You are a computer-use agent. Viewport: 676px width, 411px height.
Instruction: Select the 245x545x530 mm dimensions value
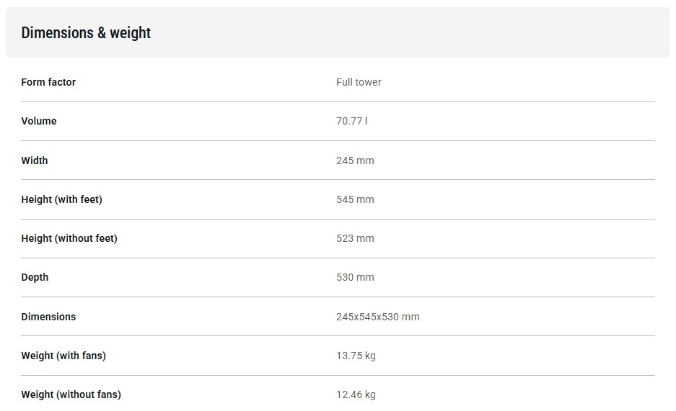click(377, 317)
